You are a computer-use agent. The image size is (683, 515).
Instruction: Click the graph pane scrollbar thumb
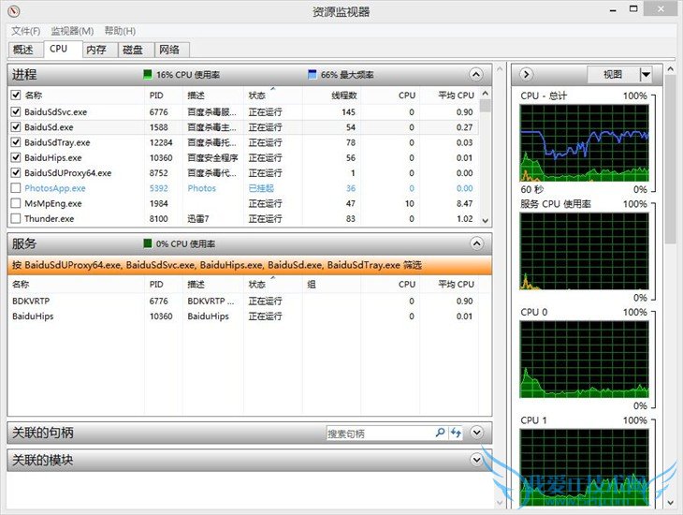(x=670, y=158)
